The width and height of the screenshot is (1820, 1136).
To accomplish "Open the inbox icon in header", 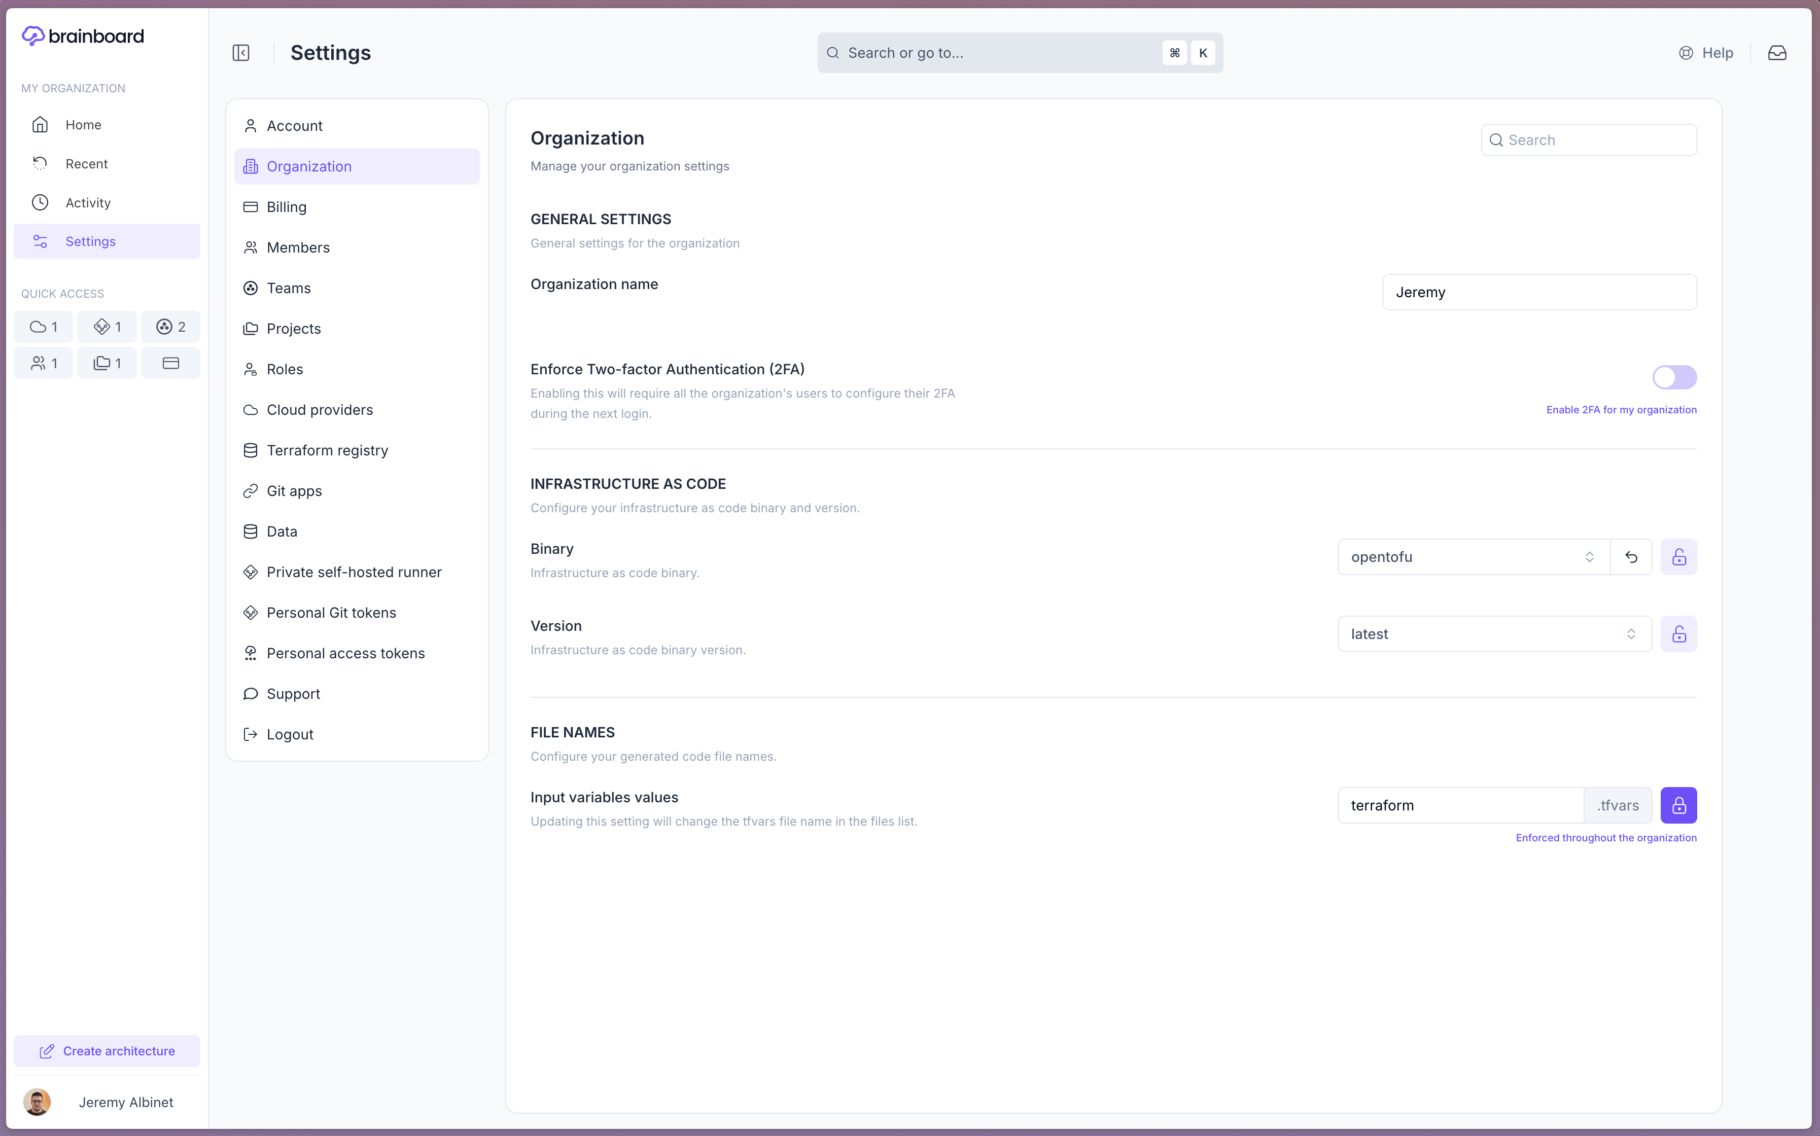I will tap(1776, 53).
